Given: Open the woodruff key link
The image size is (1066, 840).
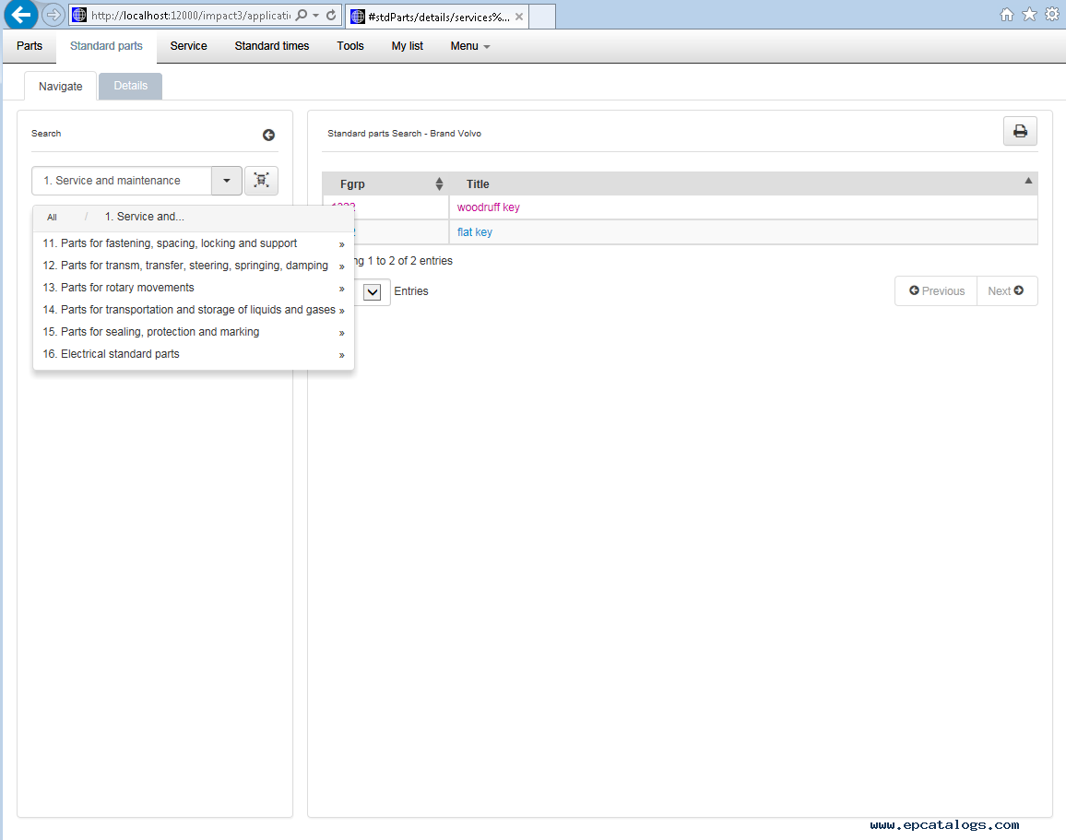Looking at the screenshot, I should 488,207.
